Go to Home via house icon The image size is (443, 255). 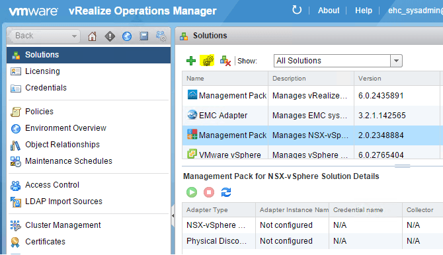point(92,36)
